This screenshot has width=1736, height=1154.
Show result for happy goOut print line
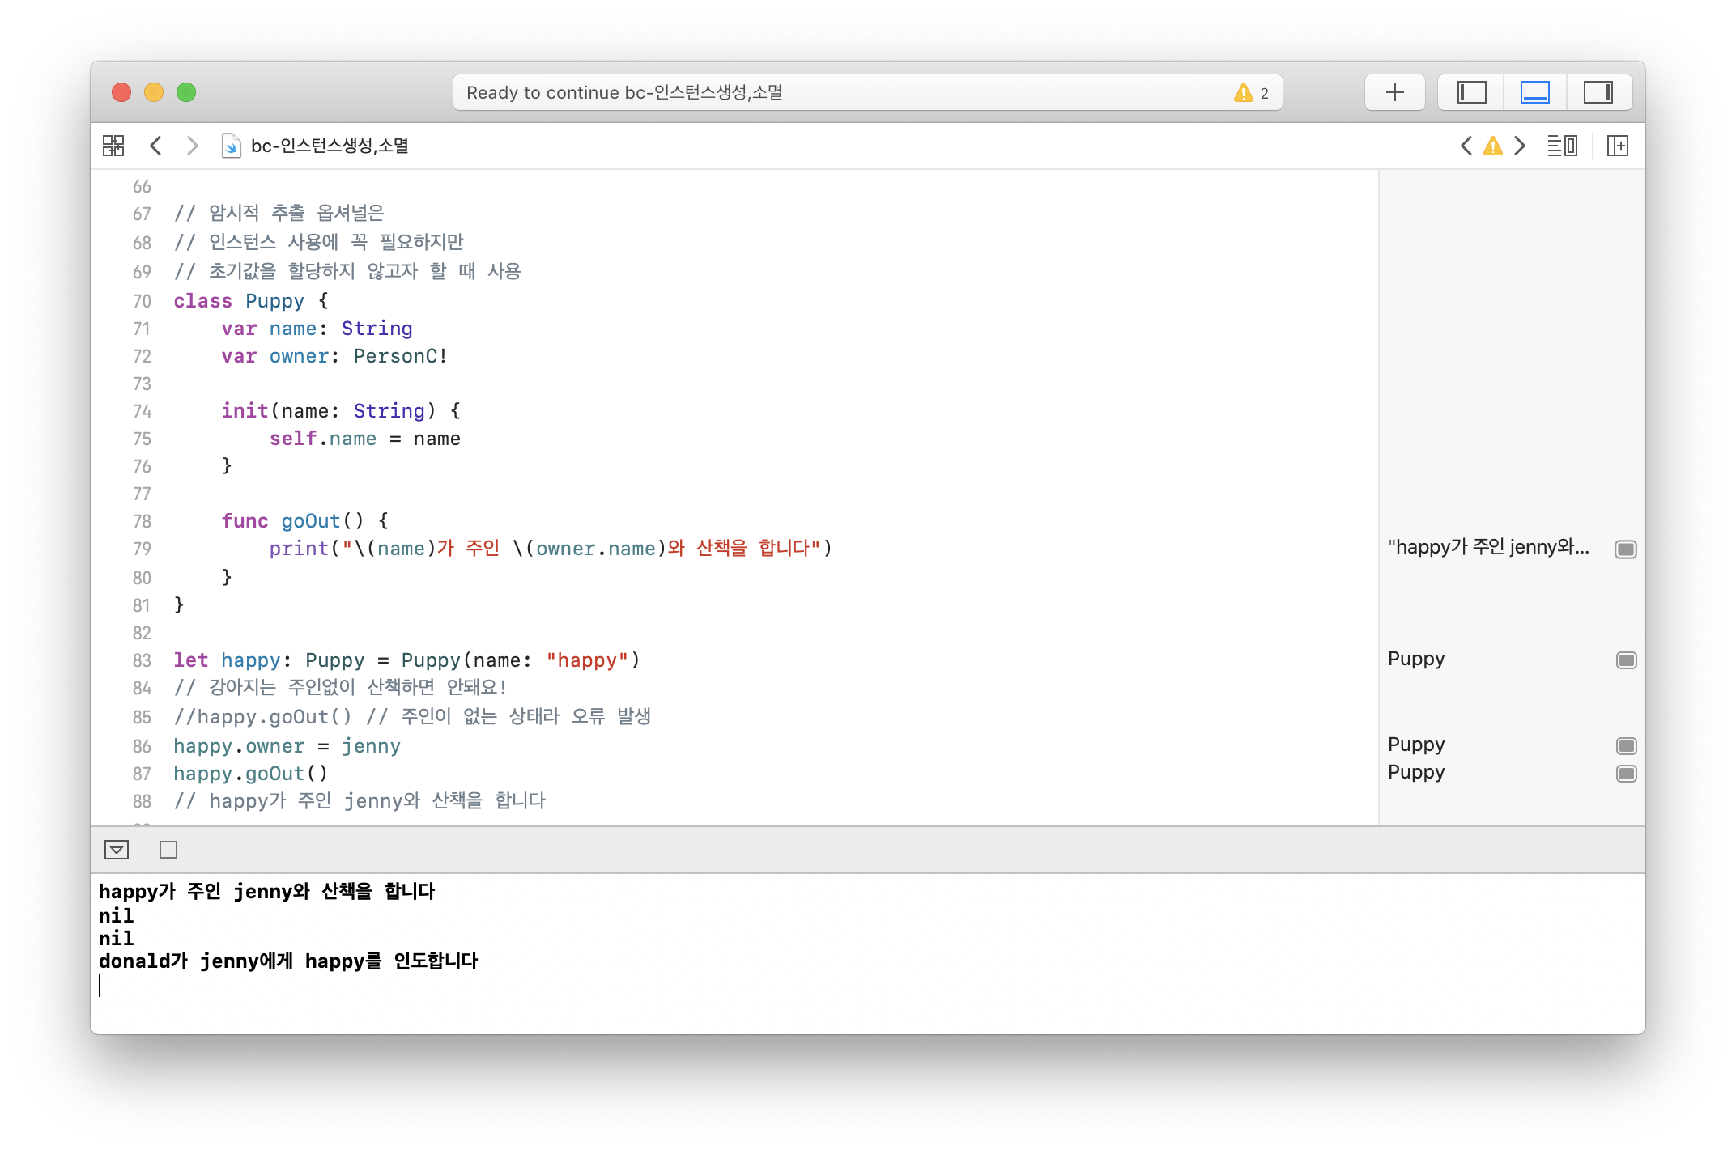click(x=1625, y=549)
